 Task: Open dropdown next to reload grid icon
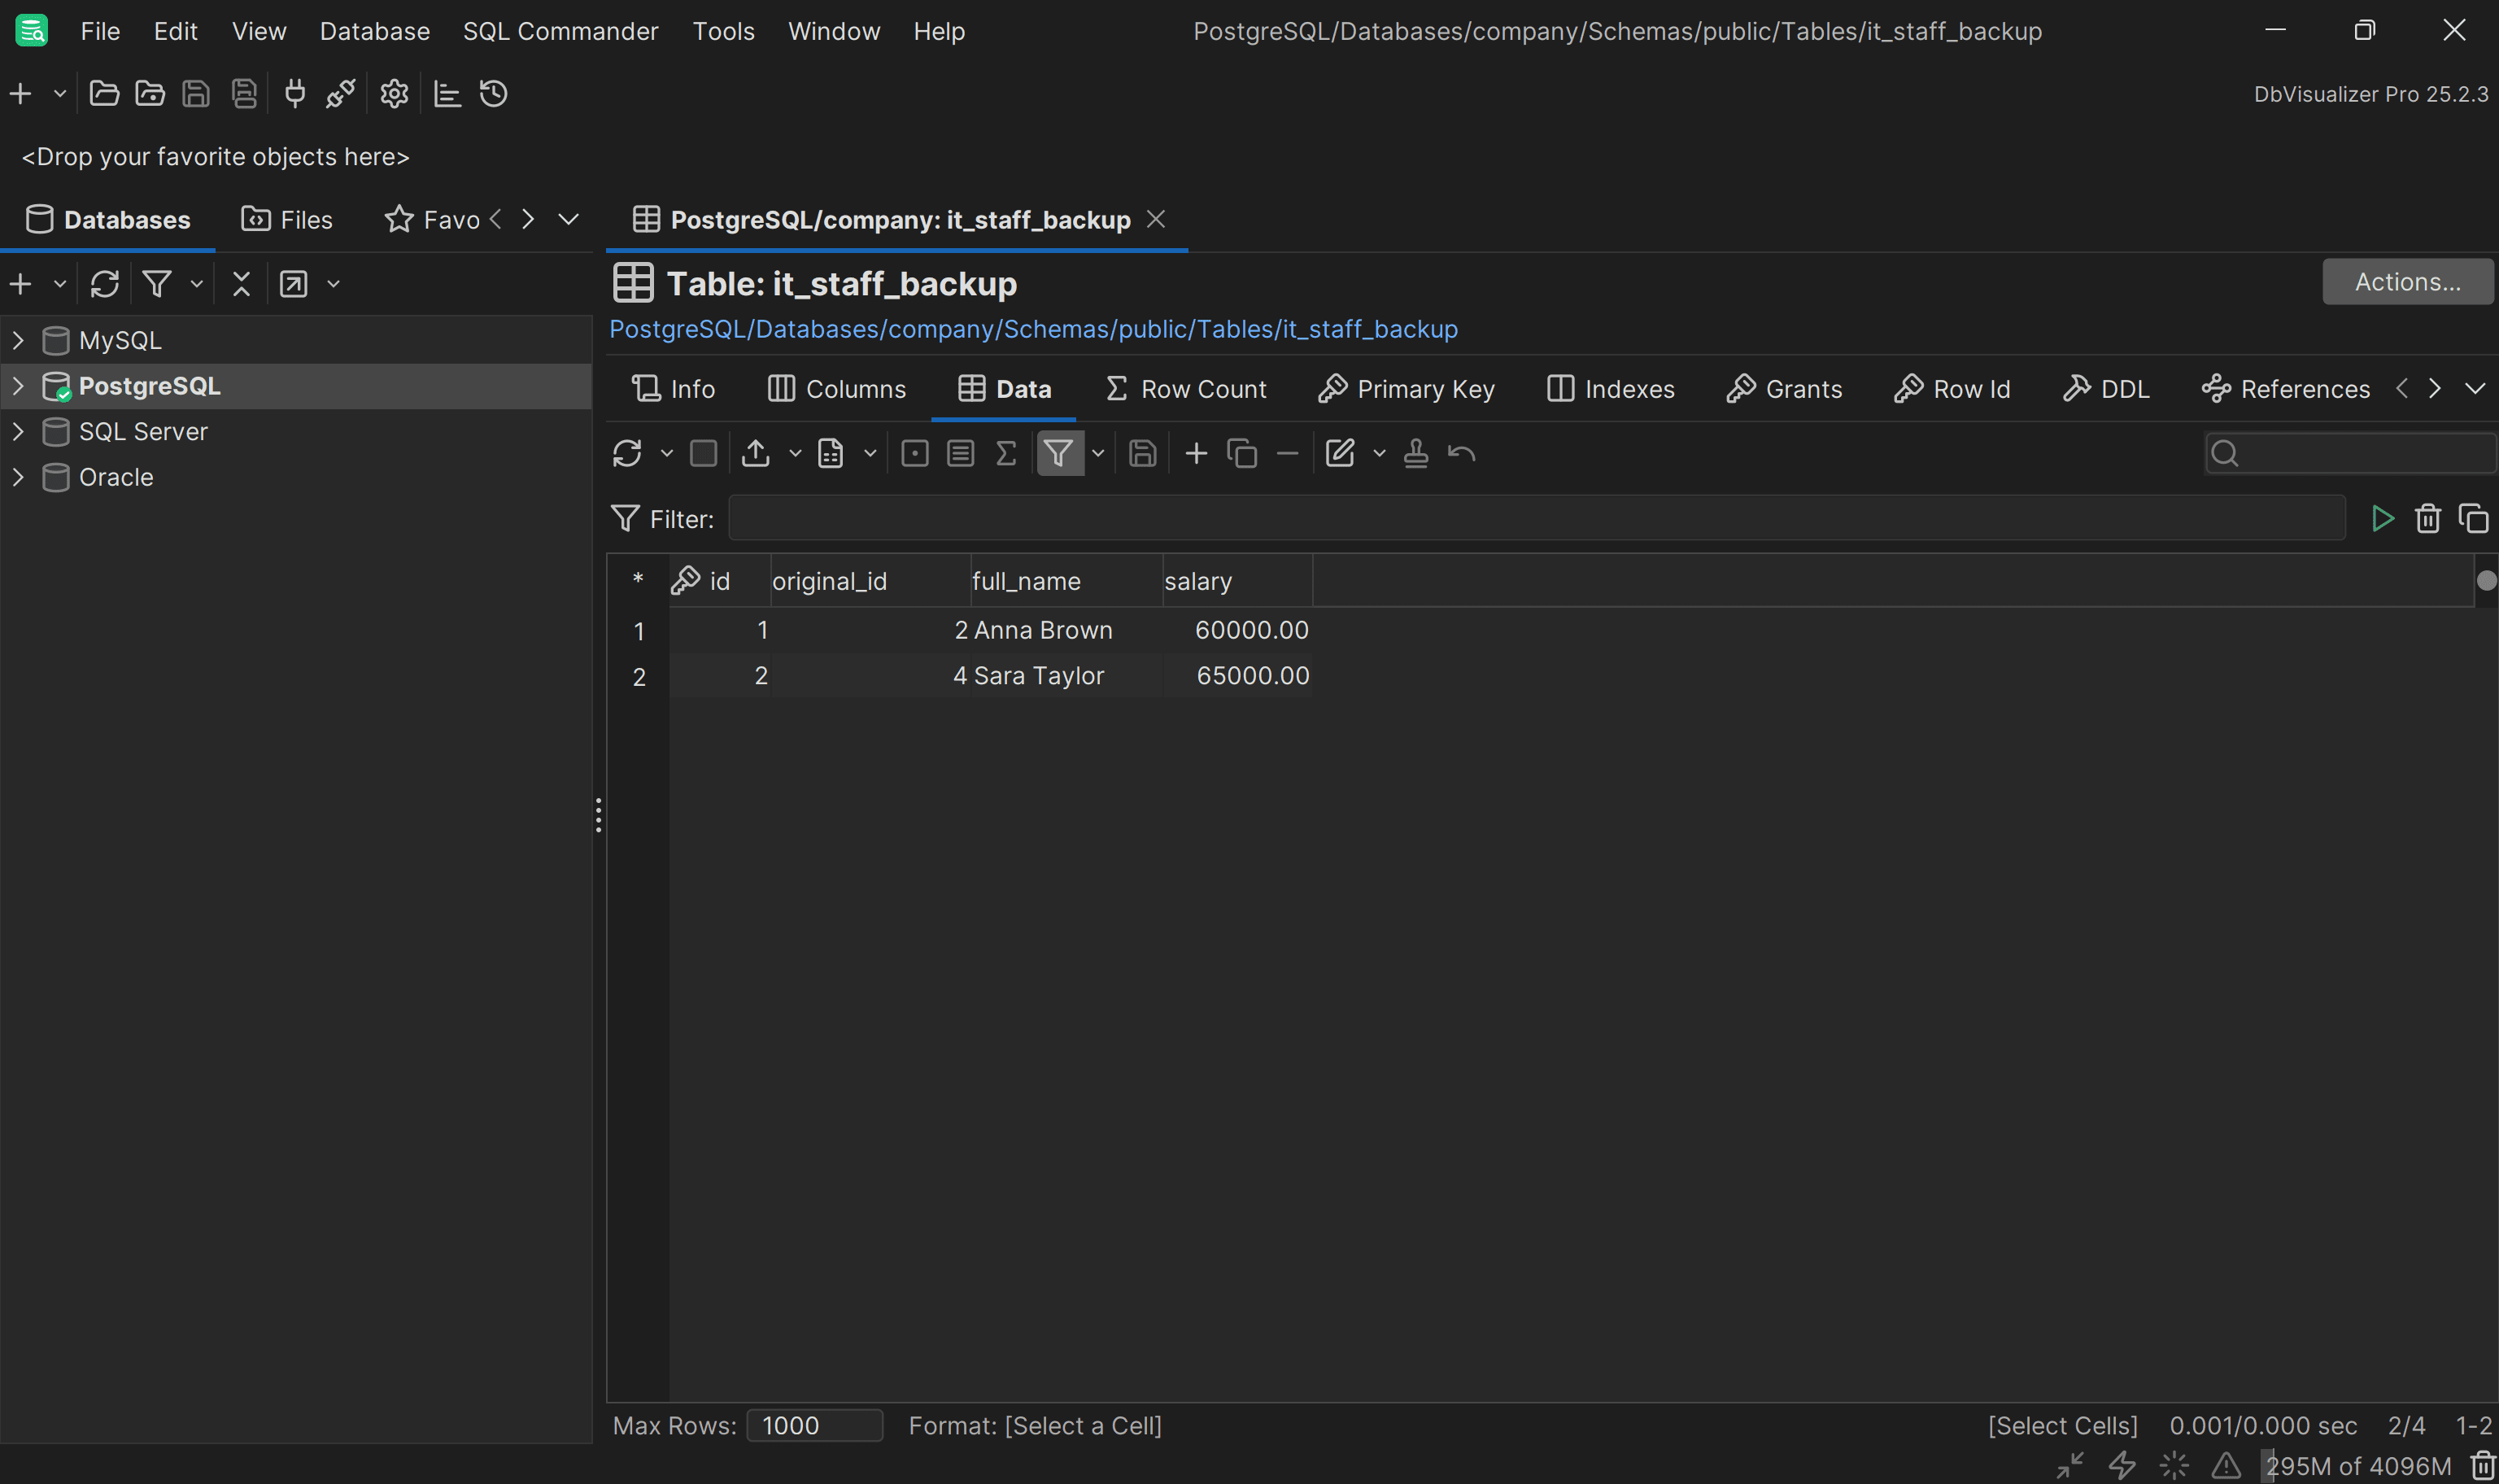pyautogui.click(x=667, y=454)
